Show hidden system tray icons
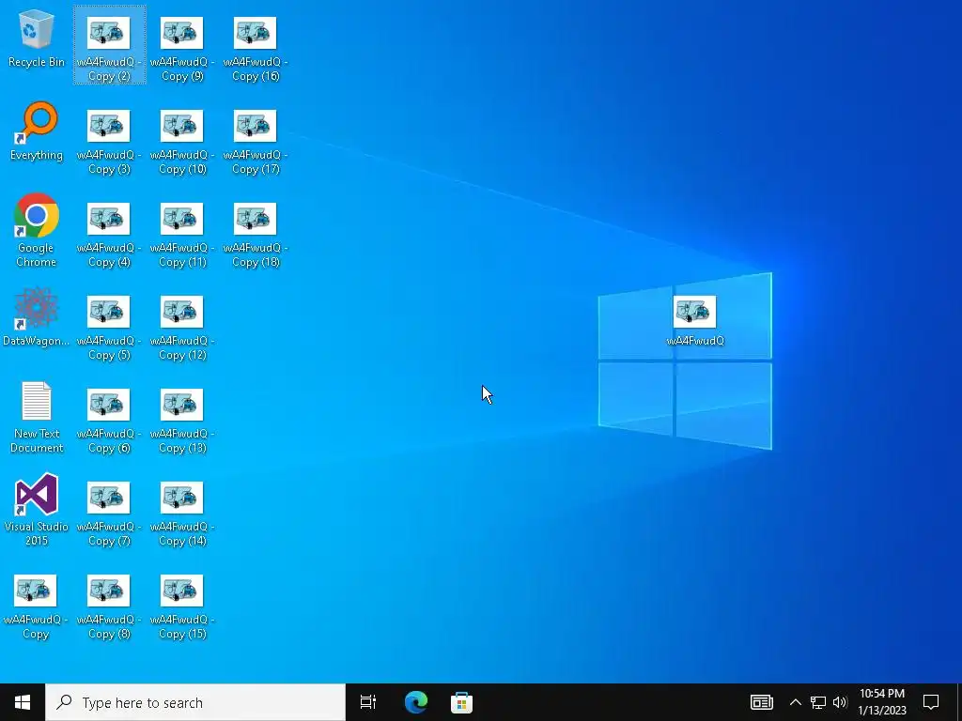 795,702
